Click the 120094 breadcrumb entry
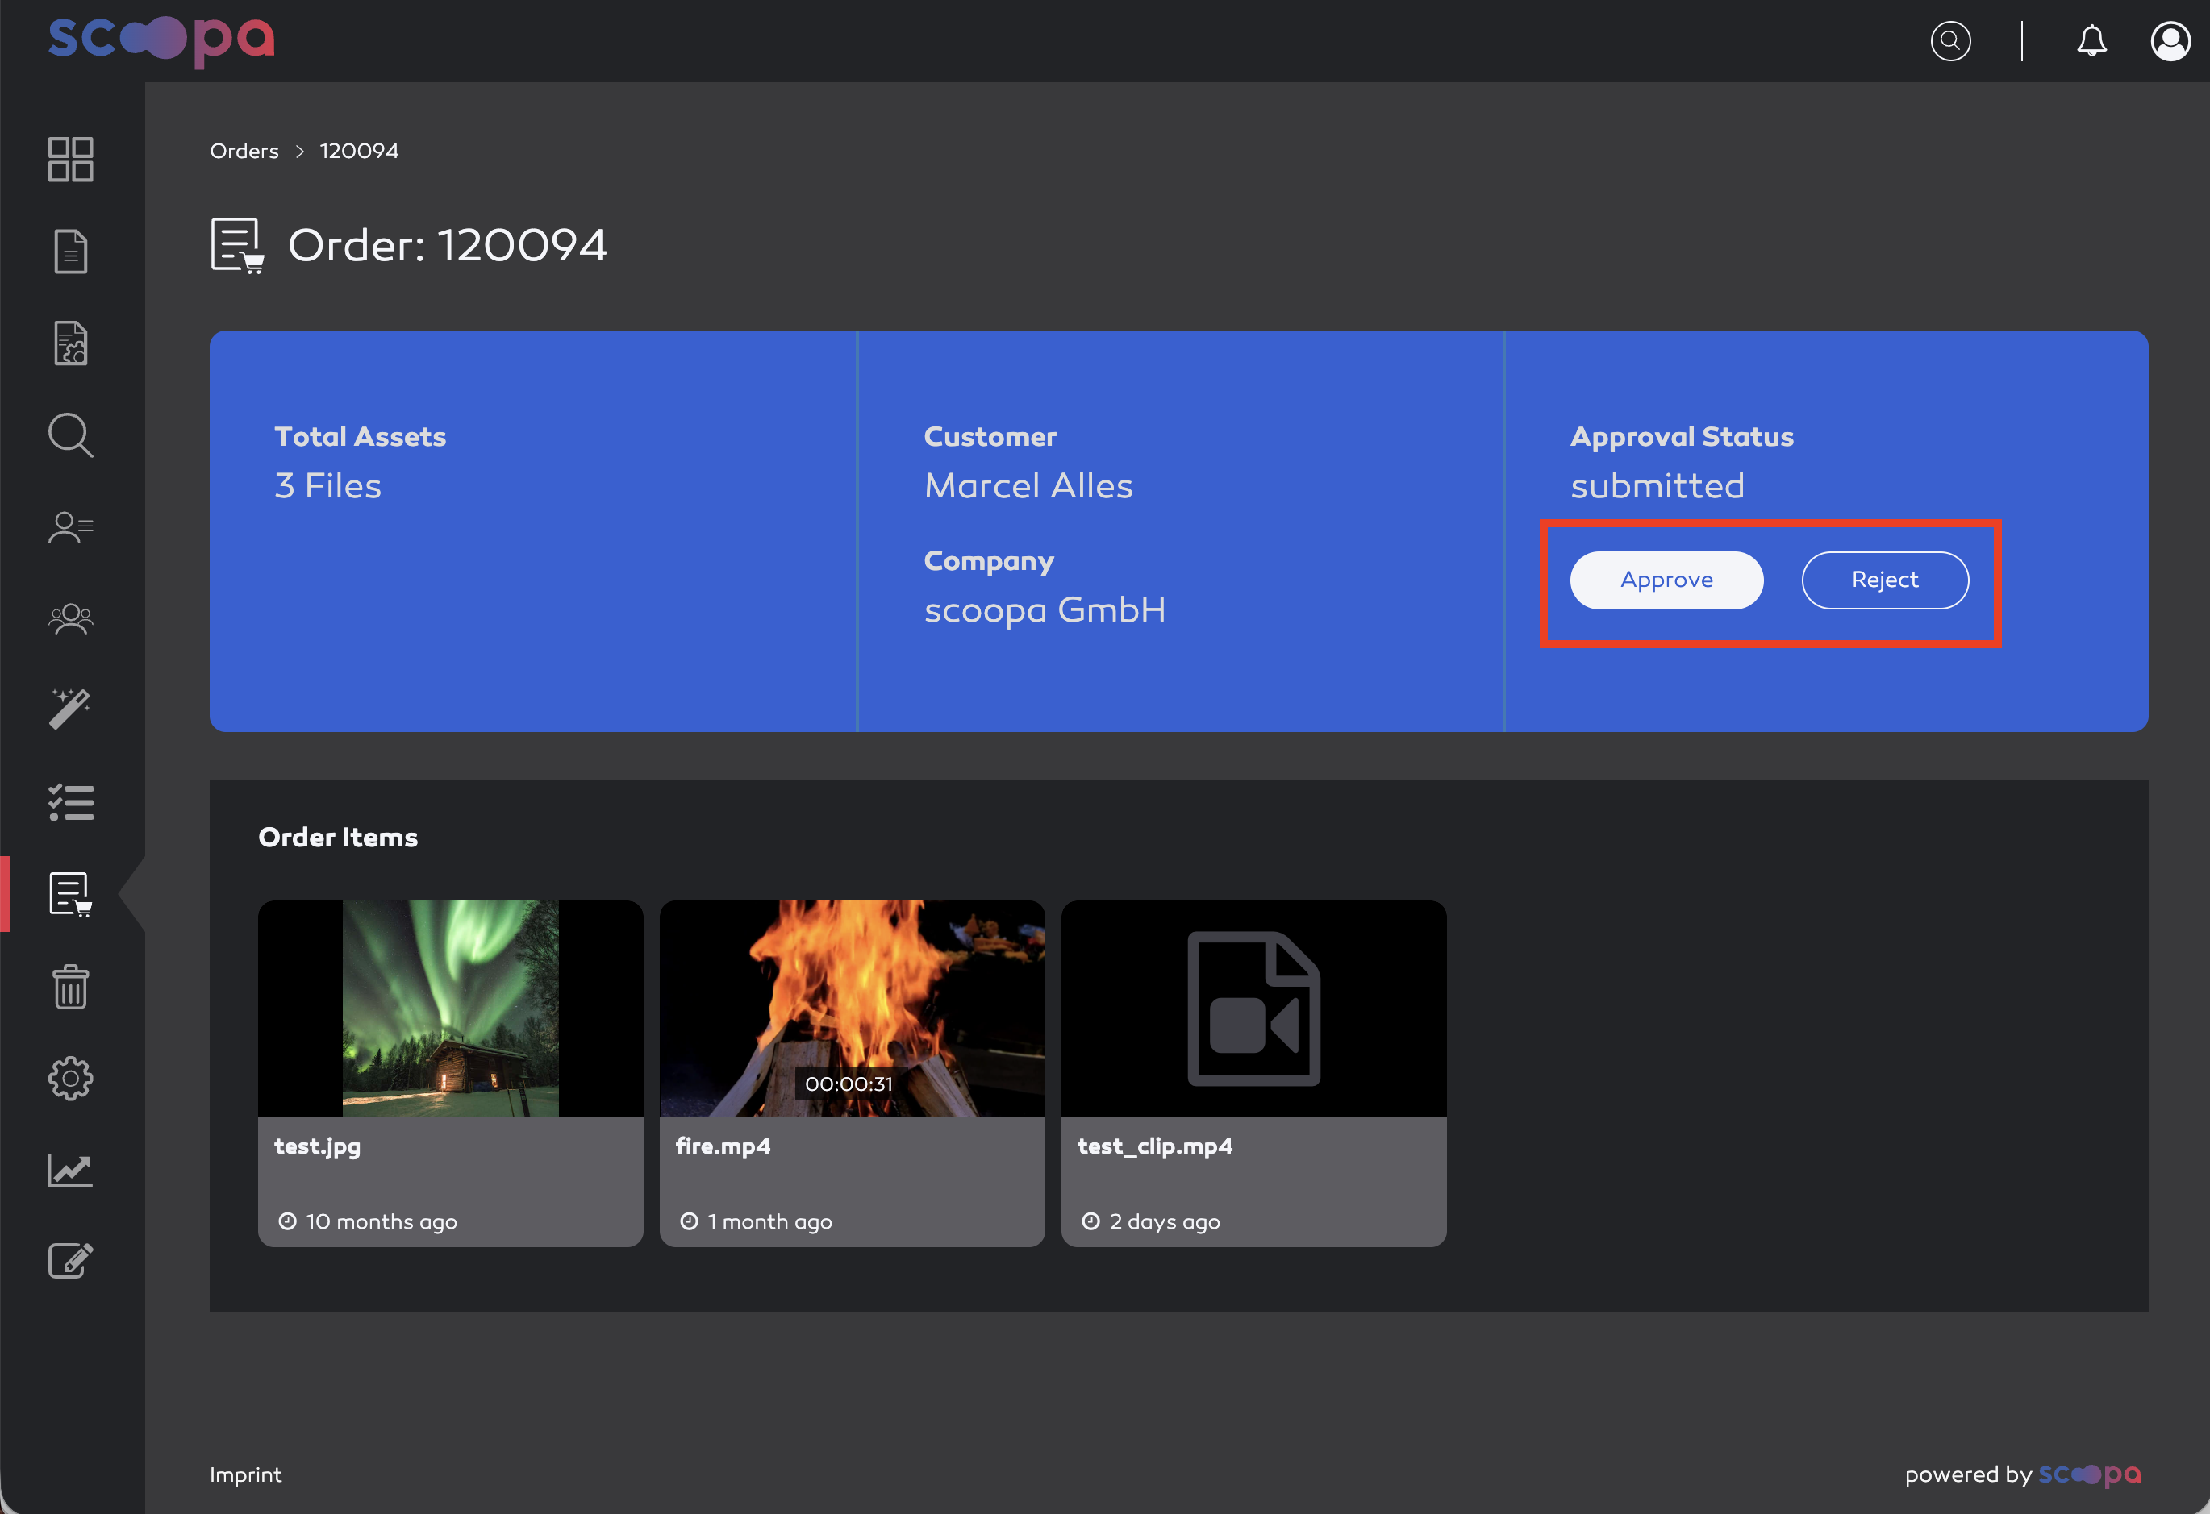 coord(358,151)
